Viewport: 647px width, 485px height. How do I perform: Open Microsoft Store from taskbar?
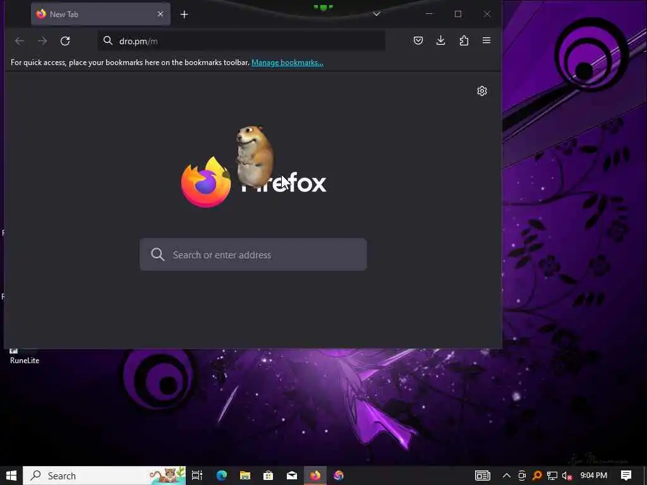pos(268,476)
